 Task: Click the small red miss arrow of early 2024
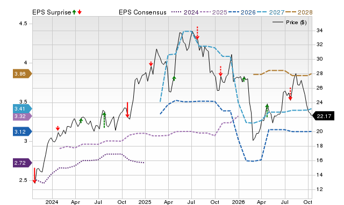[x=58, y=128]
